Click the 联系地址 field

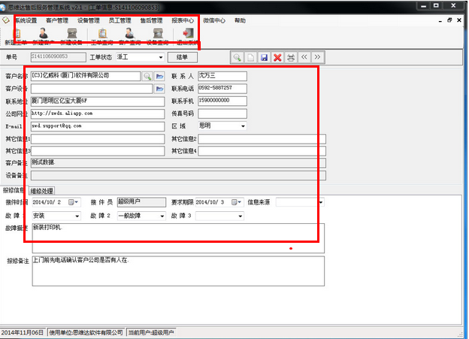[98, 101]
